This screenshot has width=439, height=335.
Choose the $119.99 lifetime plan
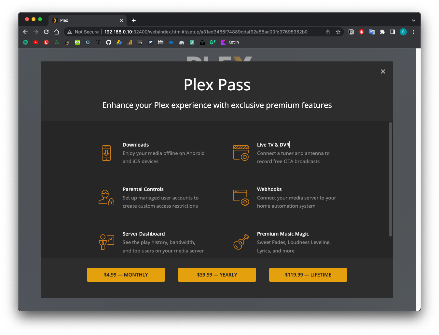click(x=308, y=275)
